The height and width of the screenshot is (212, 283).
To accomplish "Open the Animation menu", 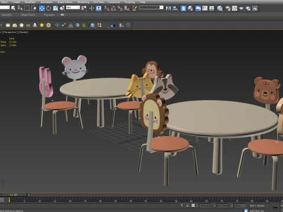I will 47,2.
